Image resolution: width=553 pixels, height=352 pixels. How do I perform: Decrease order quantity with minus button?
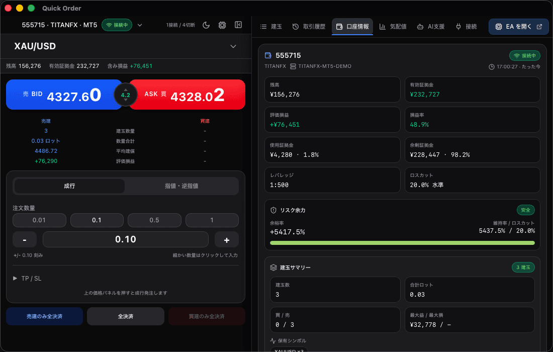click(25, 239)
